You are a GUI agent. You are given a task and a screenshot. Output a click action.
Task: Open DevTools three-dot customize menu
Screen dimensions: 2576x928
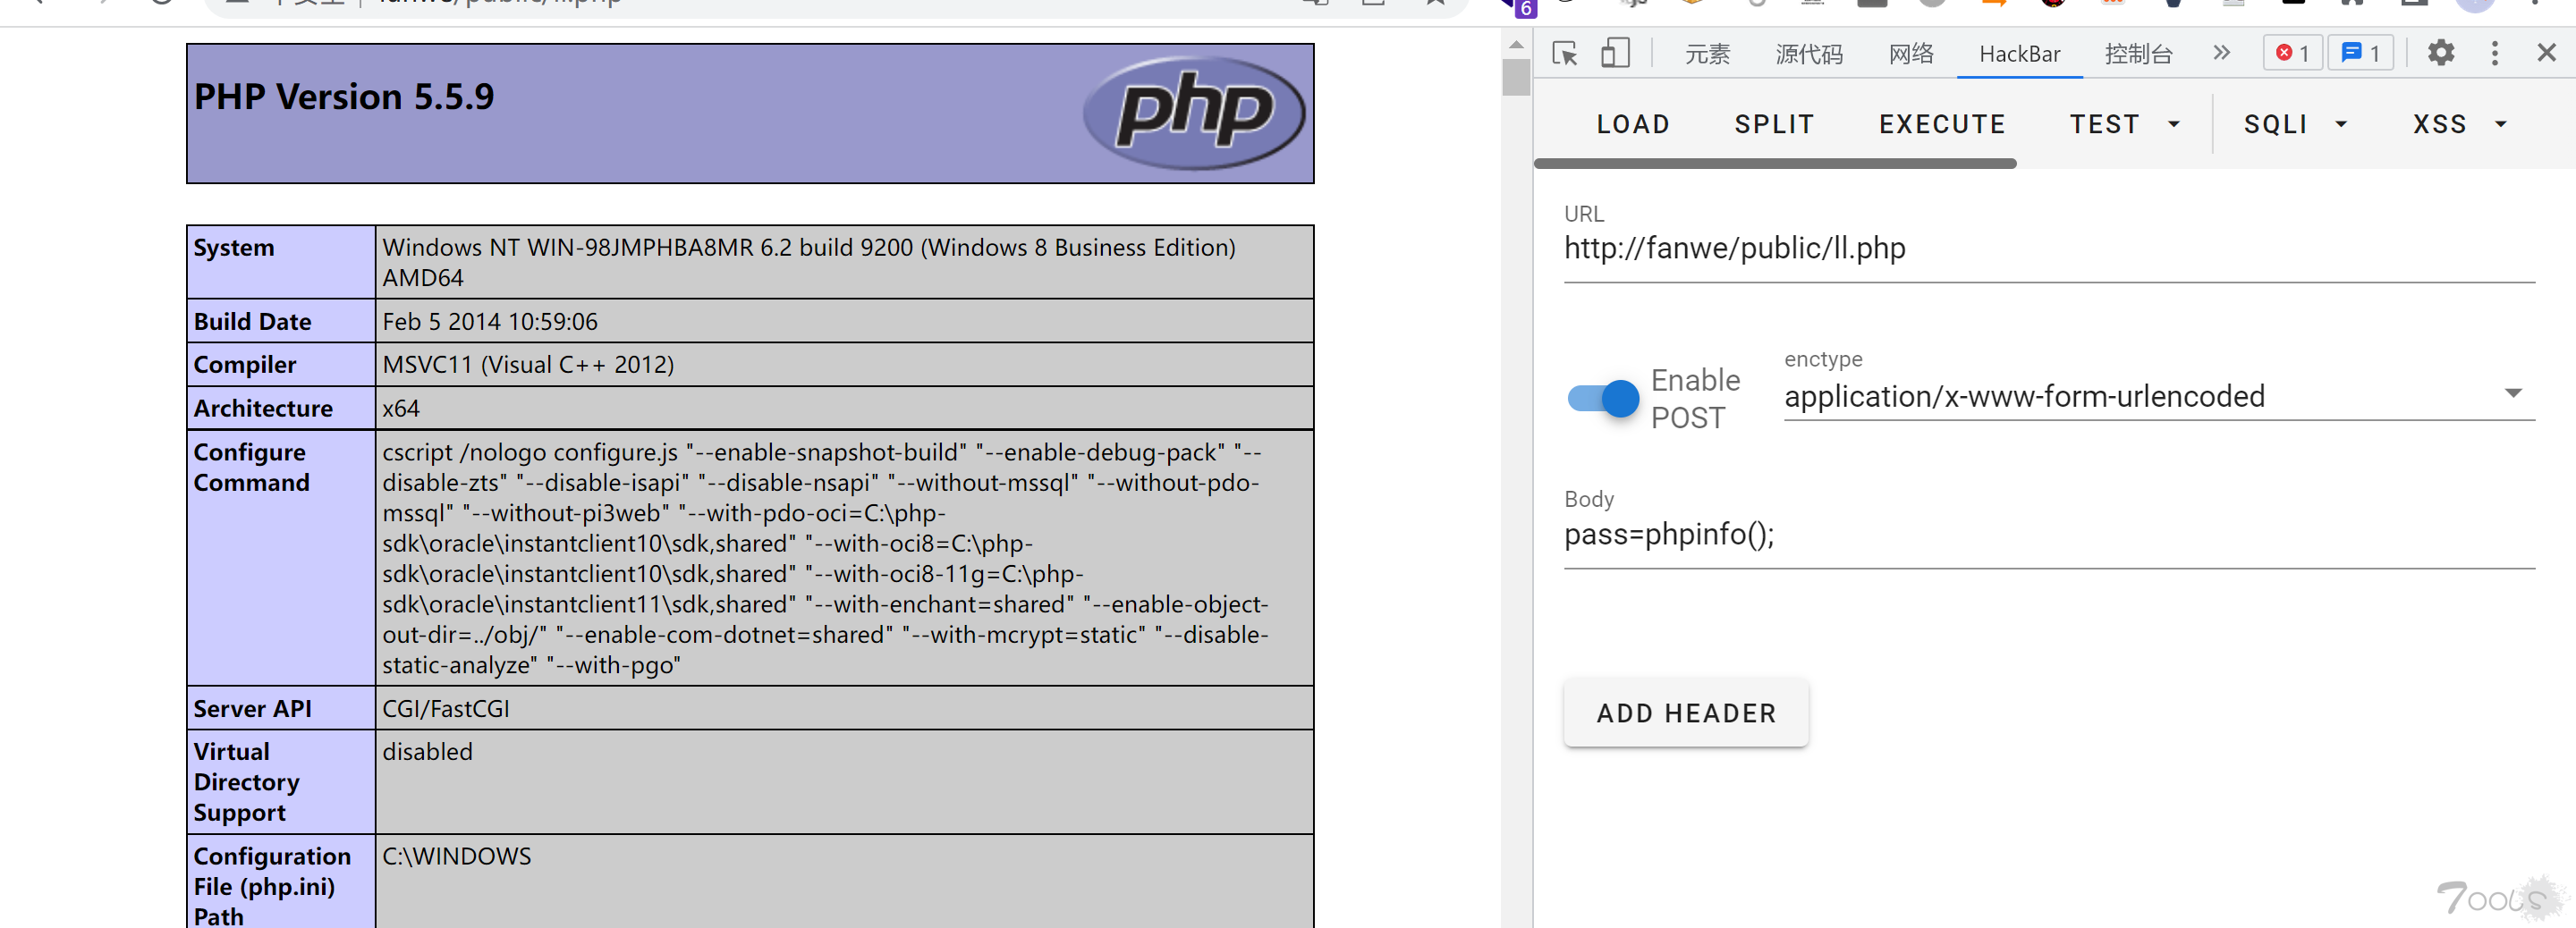point(2494,53)
